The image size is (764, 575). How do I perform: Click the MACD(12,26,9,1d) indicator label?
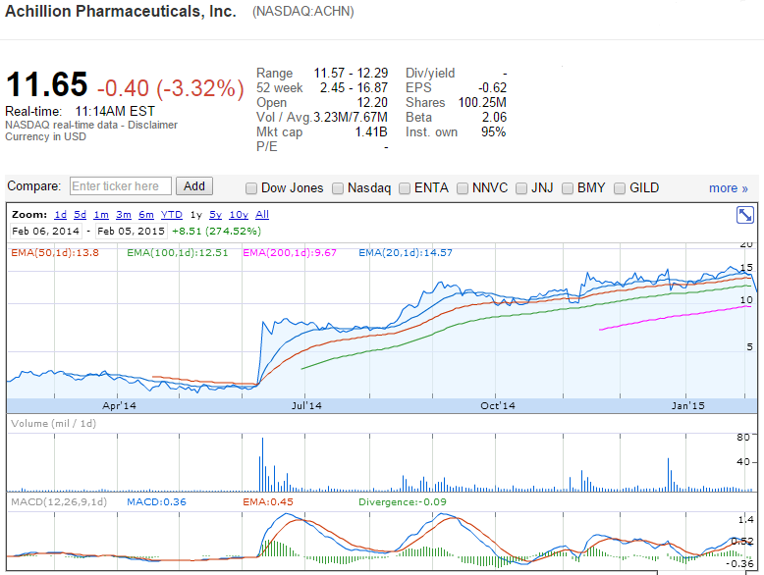coord(59,502)
